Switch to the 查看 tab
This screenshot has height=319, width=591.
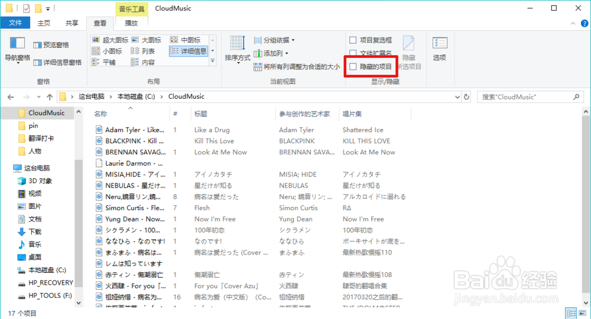tap(100, 23)
